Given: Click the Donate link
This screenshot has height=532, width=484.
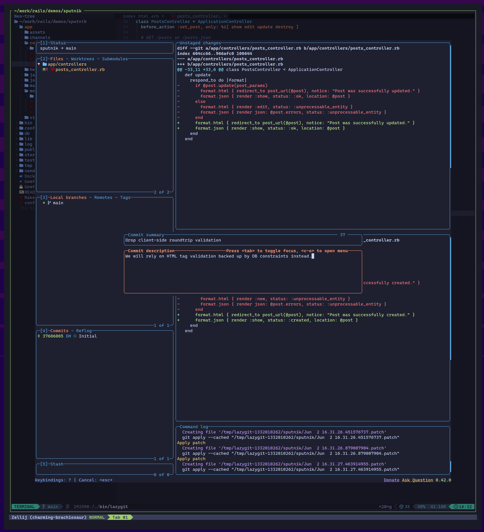Looking at the screenshot, I should tap(391, 480).
